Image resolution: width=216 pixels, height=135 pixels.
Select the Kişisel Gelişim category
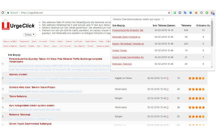pos(91,41)
